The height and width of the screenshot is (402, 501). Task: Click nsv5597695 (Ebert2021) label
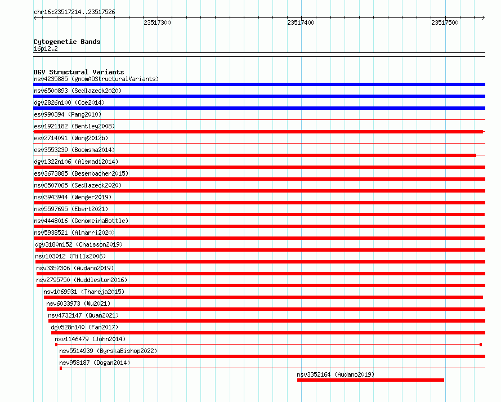pos(71,209)
